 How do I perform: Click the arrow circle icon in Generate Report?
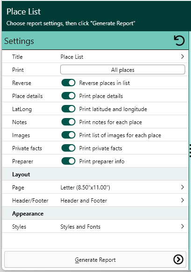[x=178, y=259]
